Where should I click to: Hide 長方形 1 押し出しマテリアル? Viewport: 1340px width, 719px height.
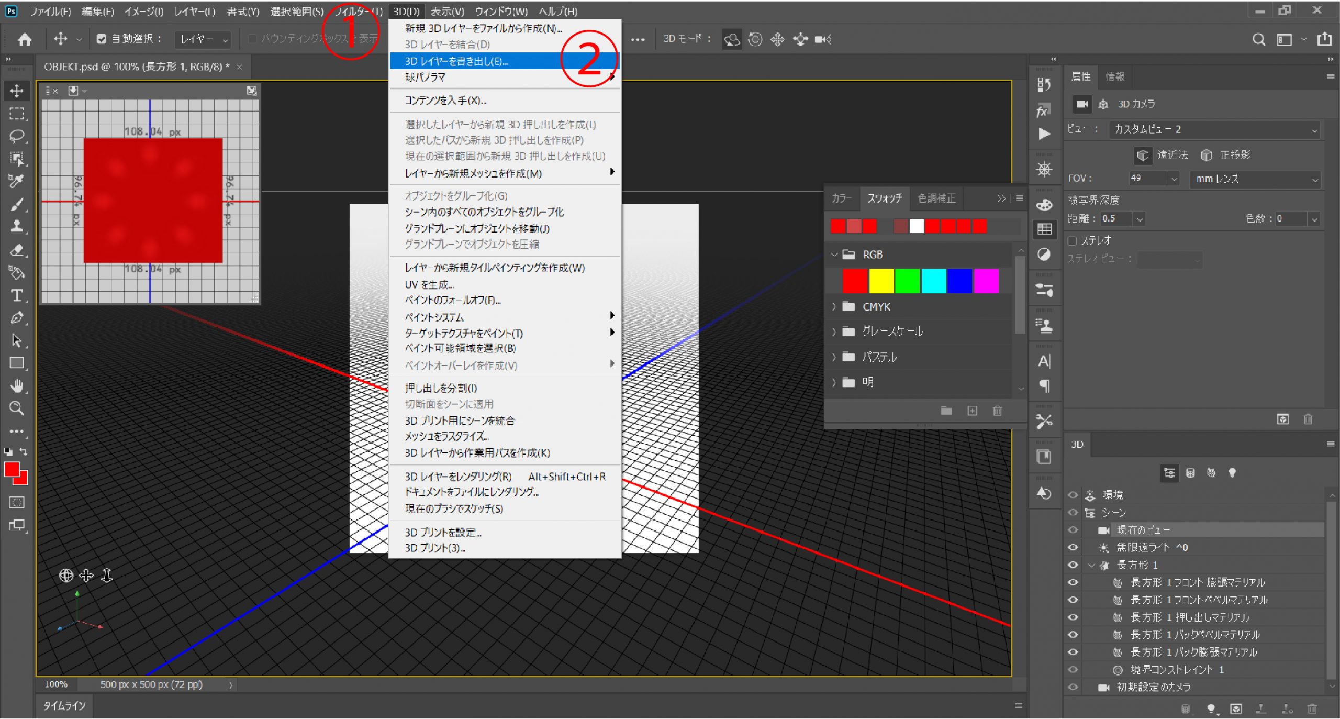click(x=1073, y=617)
